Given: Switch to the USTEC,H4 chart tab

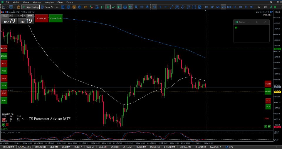Looking at the screenshot, I should [155, 147].
